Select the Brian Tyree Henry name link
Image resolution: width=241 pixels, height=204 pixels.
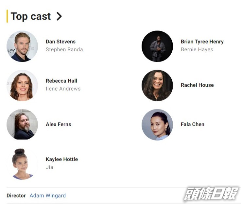coord(202,42)
